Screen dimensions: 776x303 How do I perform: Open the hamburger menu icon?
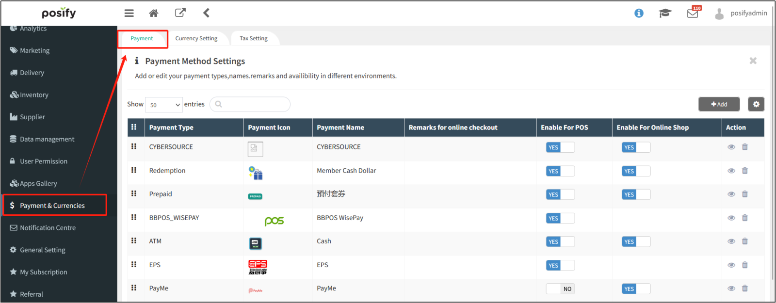point(129,13)
